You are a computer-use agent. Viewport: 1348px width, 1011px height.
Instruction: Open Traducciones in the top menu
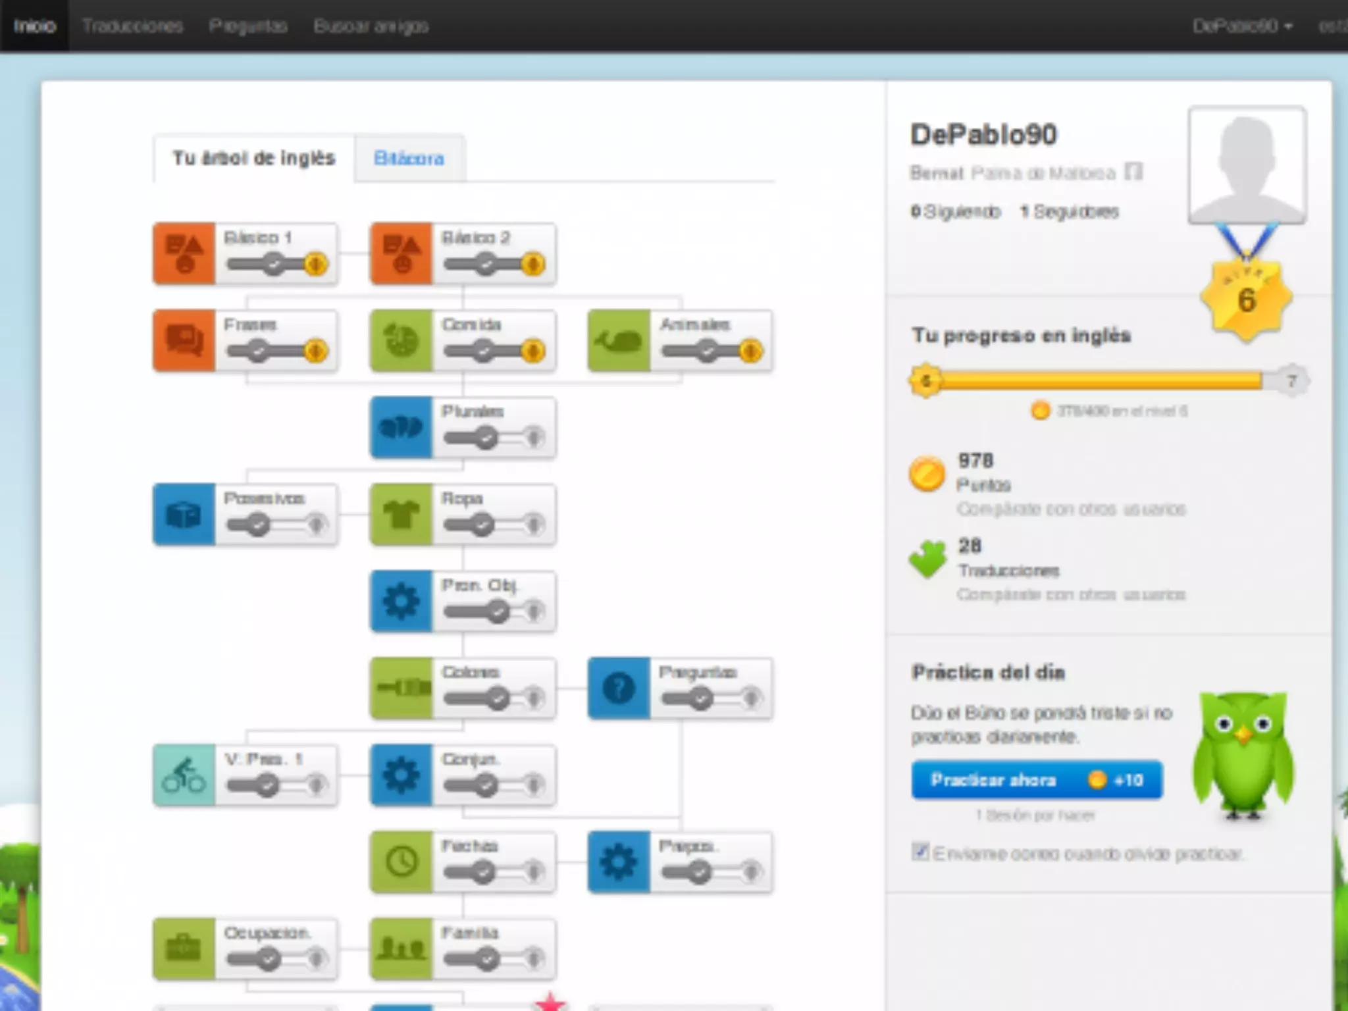pos(132,26)
